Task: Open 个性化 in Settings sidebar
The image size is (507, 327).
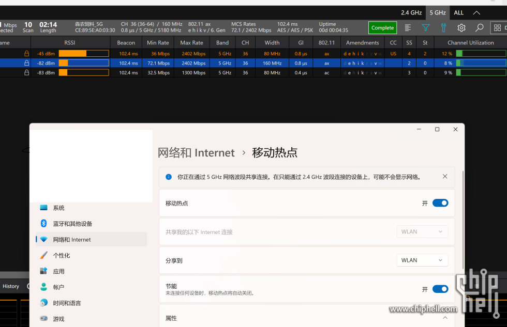Action: [91, 255]
